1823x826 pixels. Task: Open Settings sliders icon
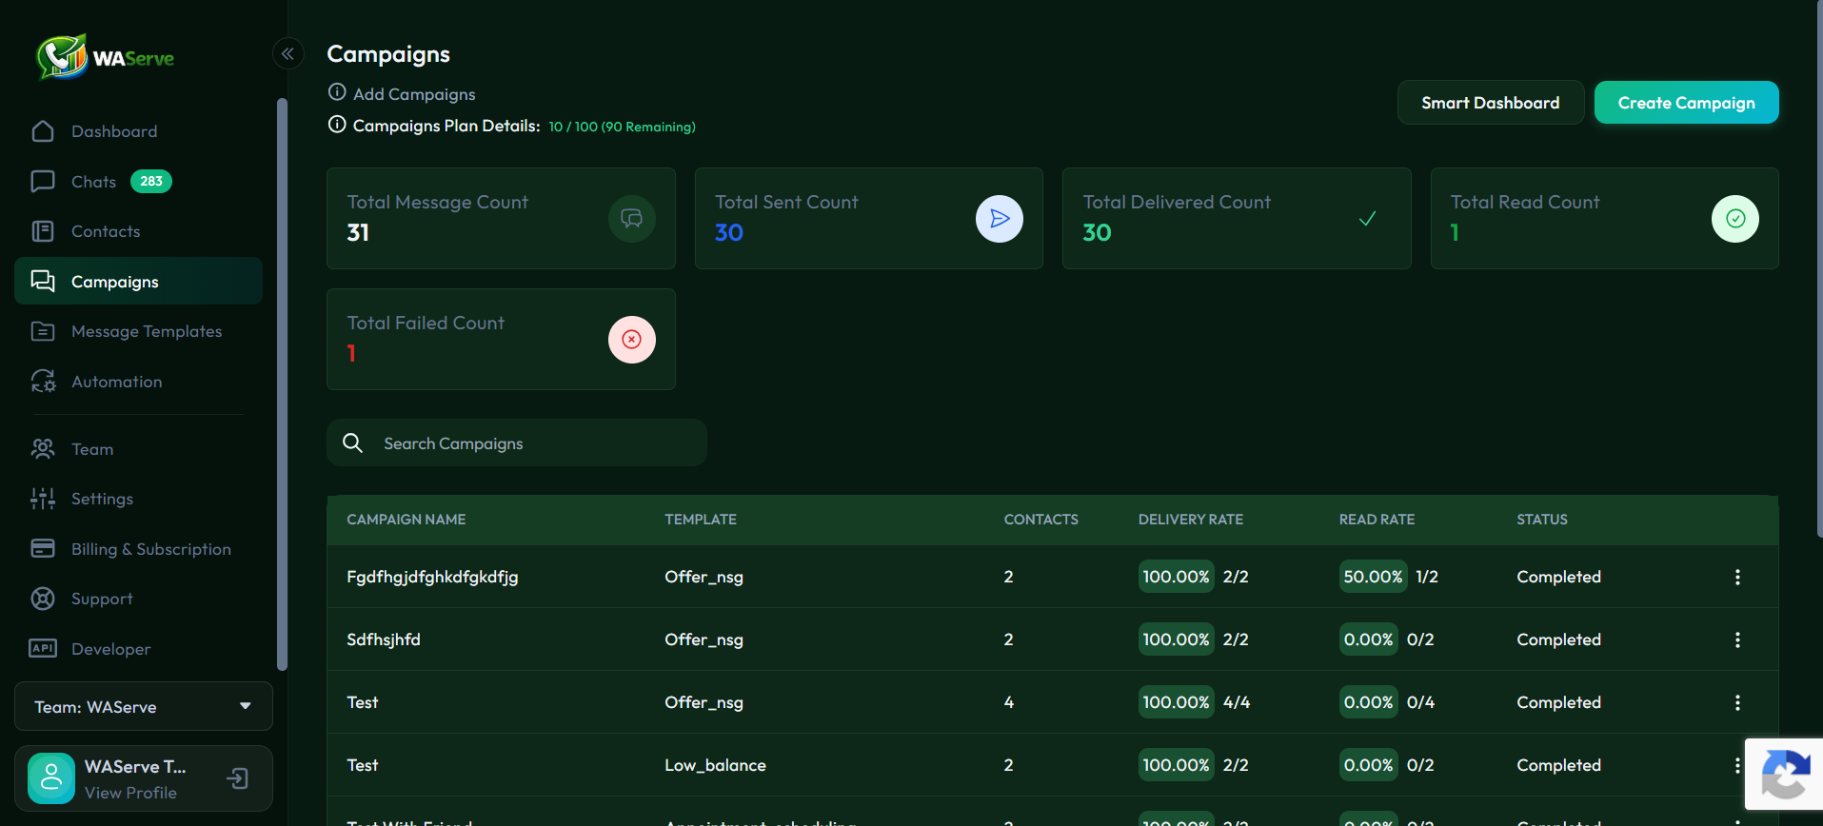(43, 499)
